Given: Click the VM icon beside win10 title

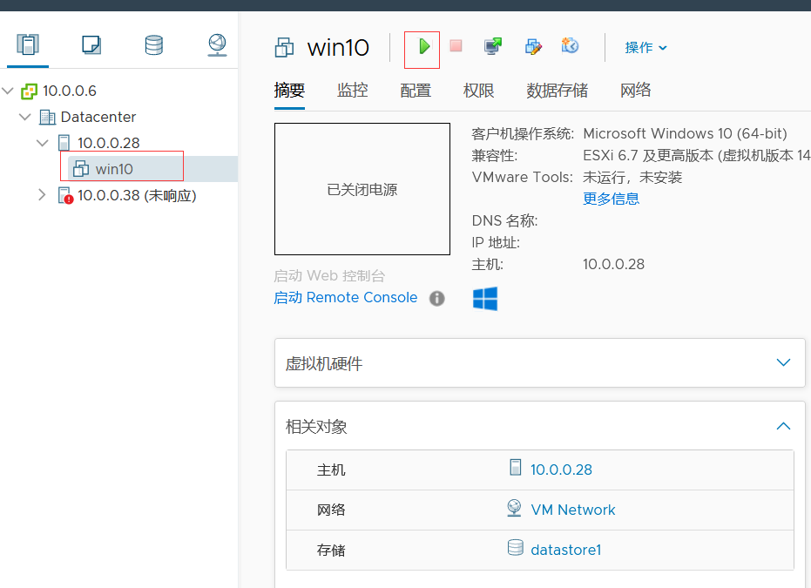Looking at the screenshot, I should click(x=284, y=48).
